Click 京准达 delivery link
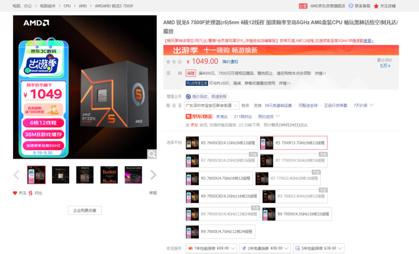This screenshot has height=254, width=419. tap(222, 116)
